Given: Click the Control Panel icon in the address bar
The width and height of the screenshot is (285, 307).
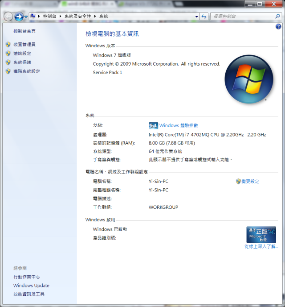Looking at the screenshot, I should (x=33, y=16).
